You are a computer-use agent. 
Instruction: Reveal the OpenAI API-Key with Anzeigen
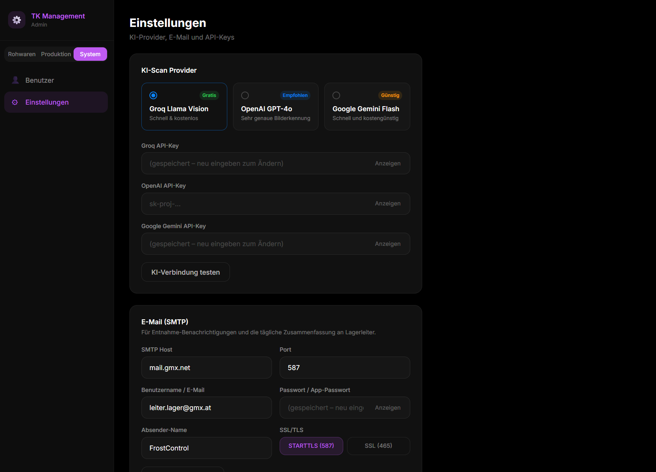(388, 203)
